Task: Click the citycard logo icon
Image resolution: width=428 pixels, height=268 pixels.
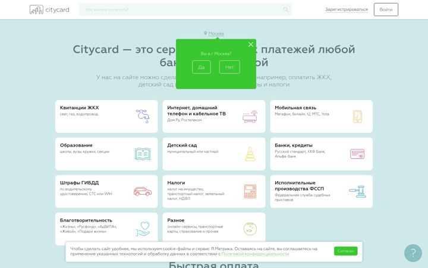Action: (x=36, y=10)
